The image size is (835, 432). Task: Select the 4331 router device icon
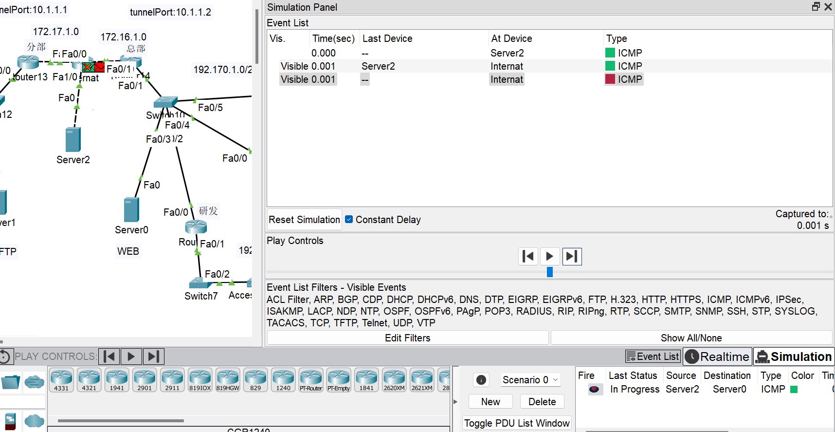pyautogui.click(x=61, y=380)
